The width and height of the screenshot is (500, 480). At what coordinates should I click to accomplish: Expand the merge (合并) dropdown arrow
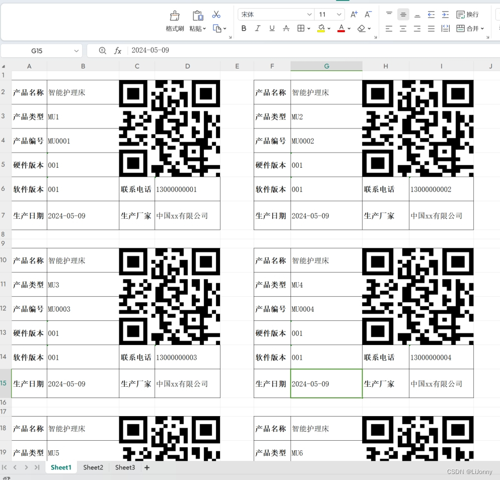482,29
